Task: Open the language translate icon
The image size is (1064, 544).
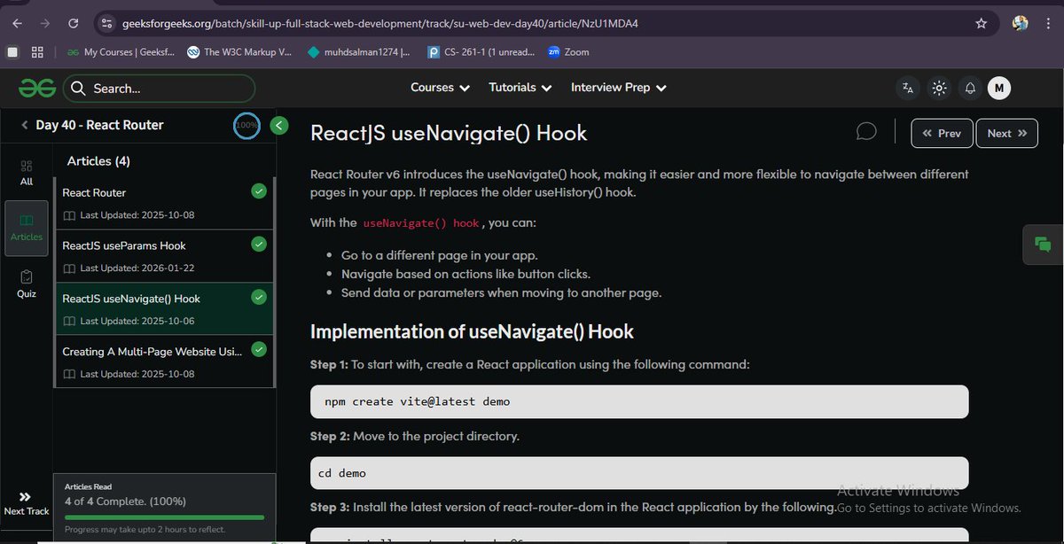Action: click(x=908, y=88)
